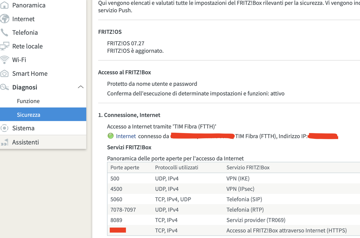Click the Porte aperte column header

pyautogui.click(x=125, y=167)
